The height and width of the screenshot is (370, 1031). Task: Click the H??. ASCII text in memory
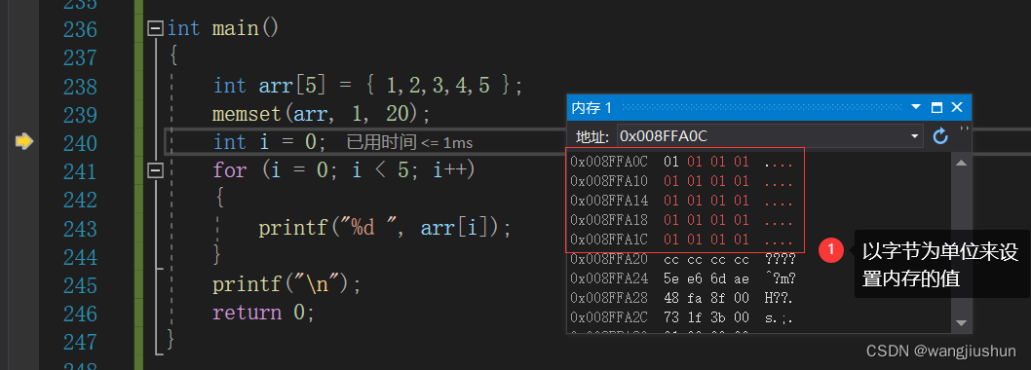point(780,298)
